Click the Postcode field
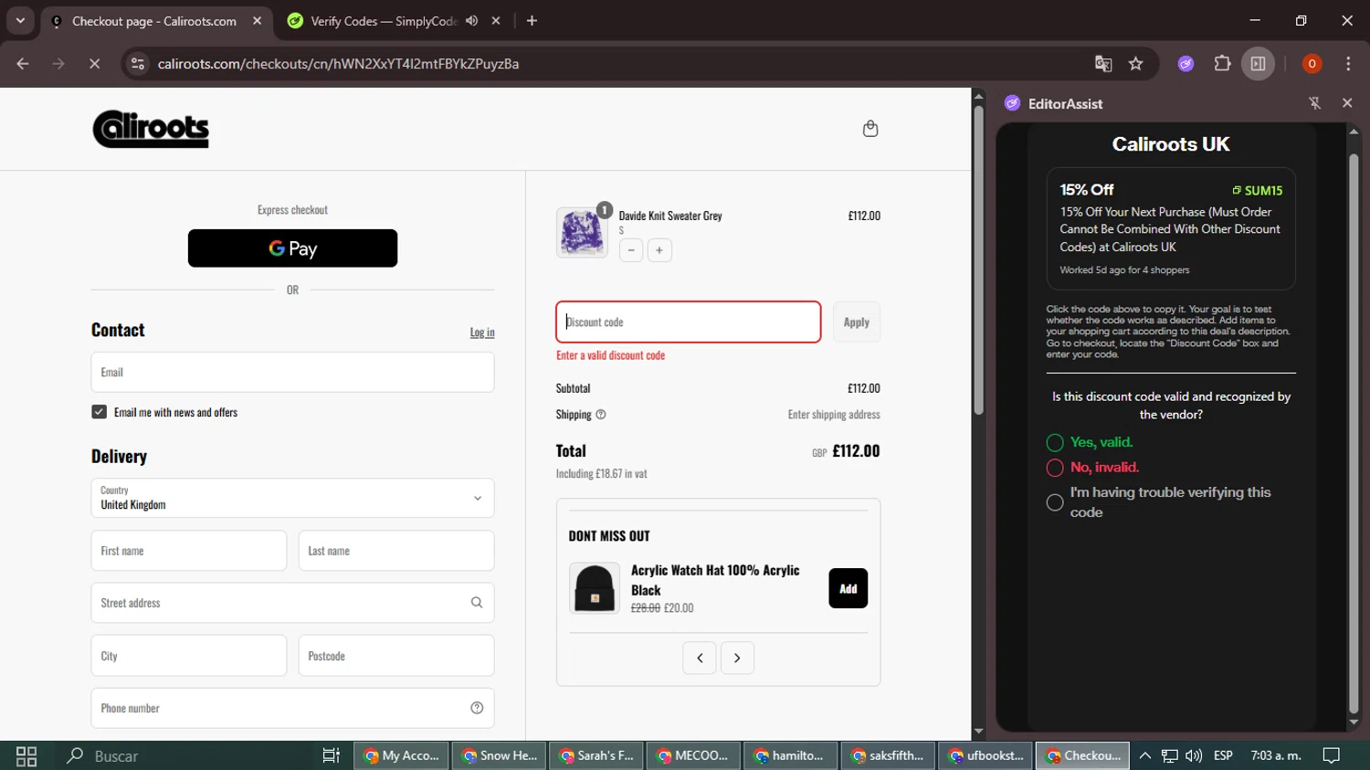This screenshot has width=1370, height=770. tap(396, 656)
